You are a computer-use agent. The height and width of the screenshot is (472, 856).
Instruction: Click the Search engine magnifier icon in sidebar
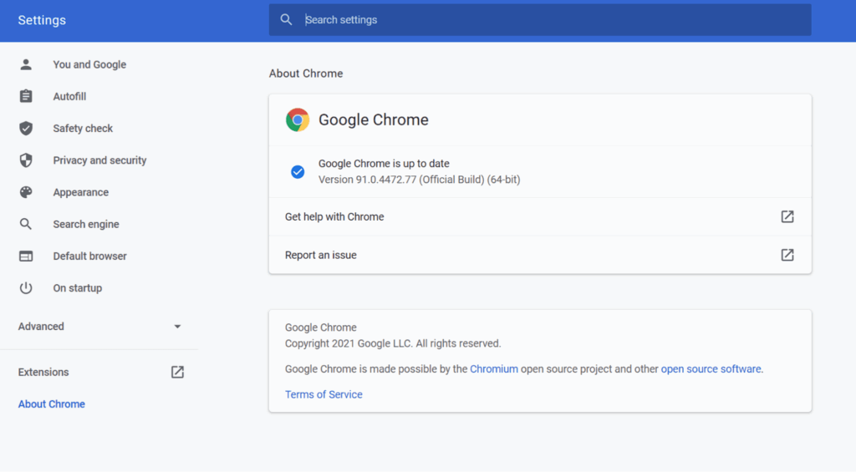click(x=26, y=224)
